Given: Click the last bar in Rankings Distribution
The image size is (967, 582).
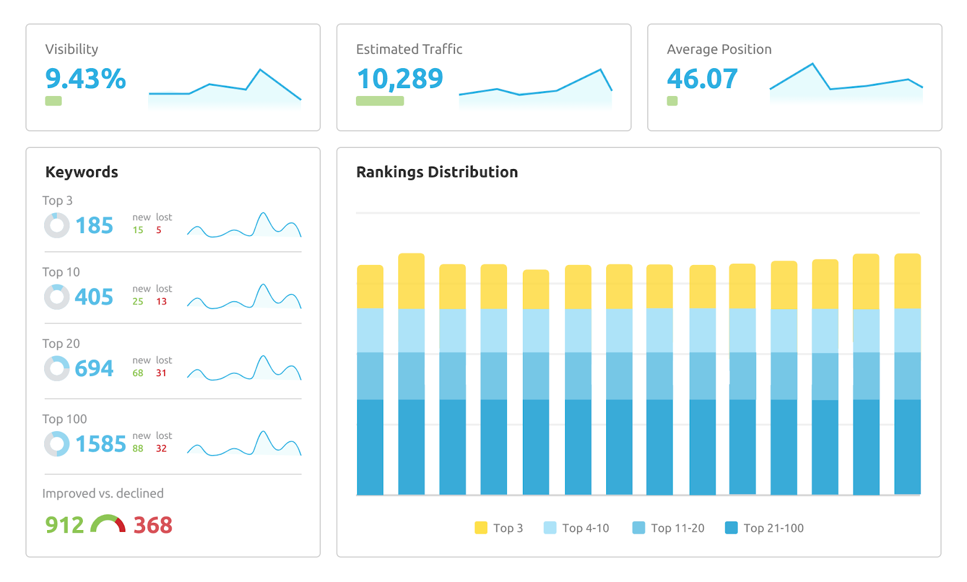Looking at the screenshot, I should coord(907,374).
